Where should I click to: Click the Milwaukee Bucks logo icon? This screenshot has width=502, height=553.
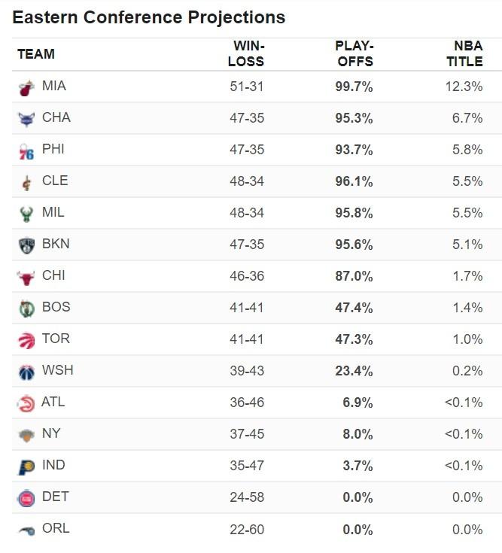point(26,214)
